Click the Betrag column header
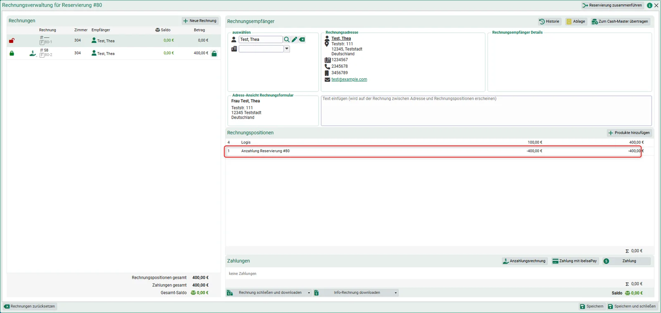Viewport: 661px width, 313px height. tap(199, 30)
